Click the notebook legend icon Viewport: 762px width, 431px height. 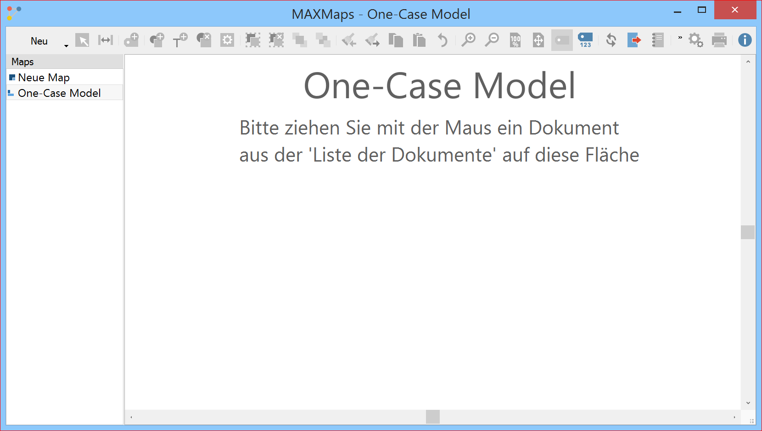[x=658, y=40]
